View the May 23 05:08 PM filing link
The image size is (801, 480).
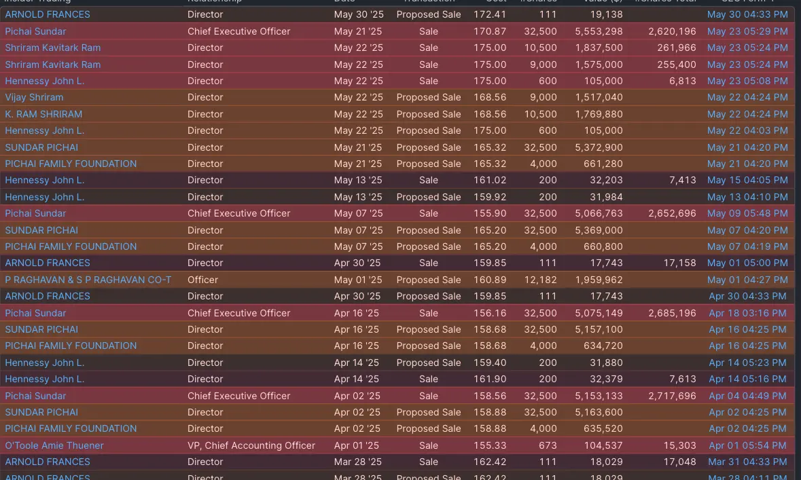pos(747,81)
